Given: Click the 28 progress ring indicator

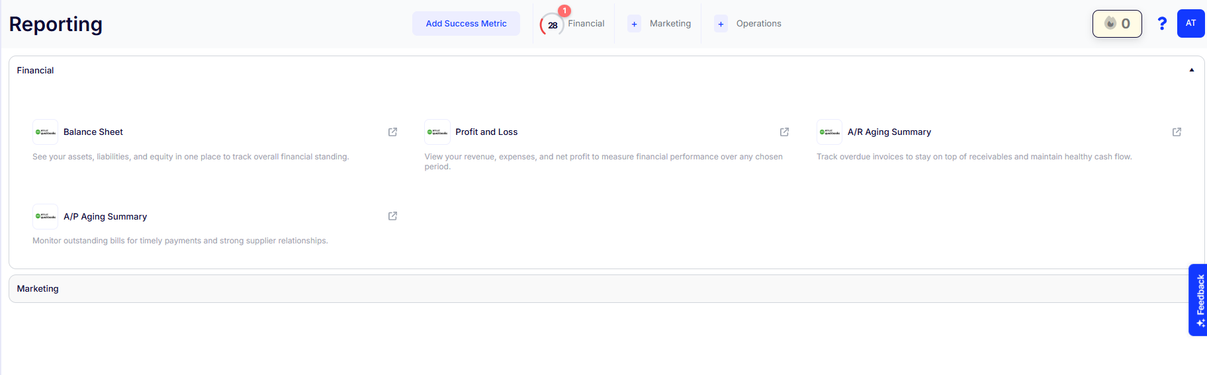Looking at the screenshot, I should (x=552, y=25).
